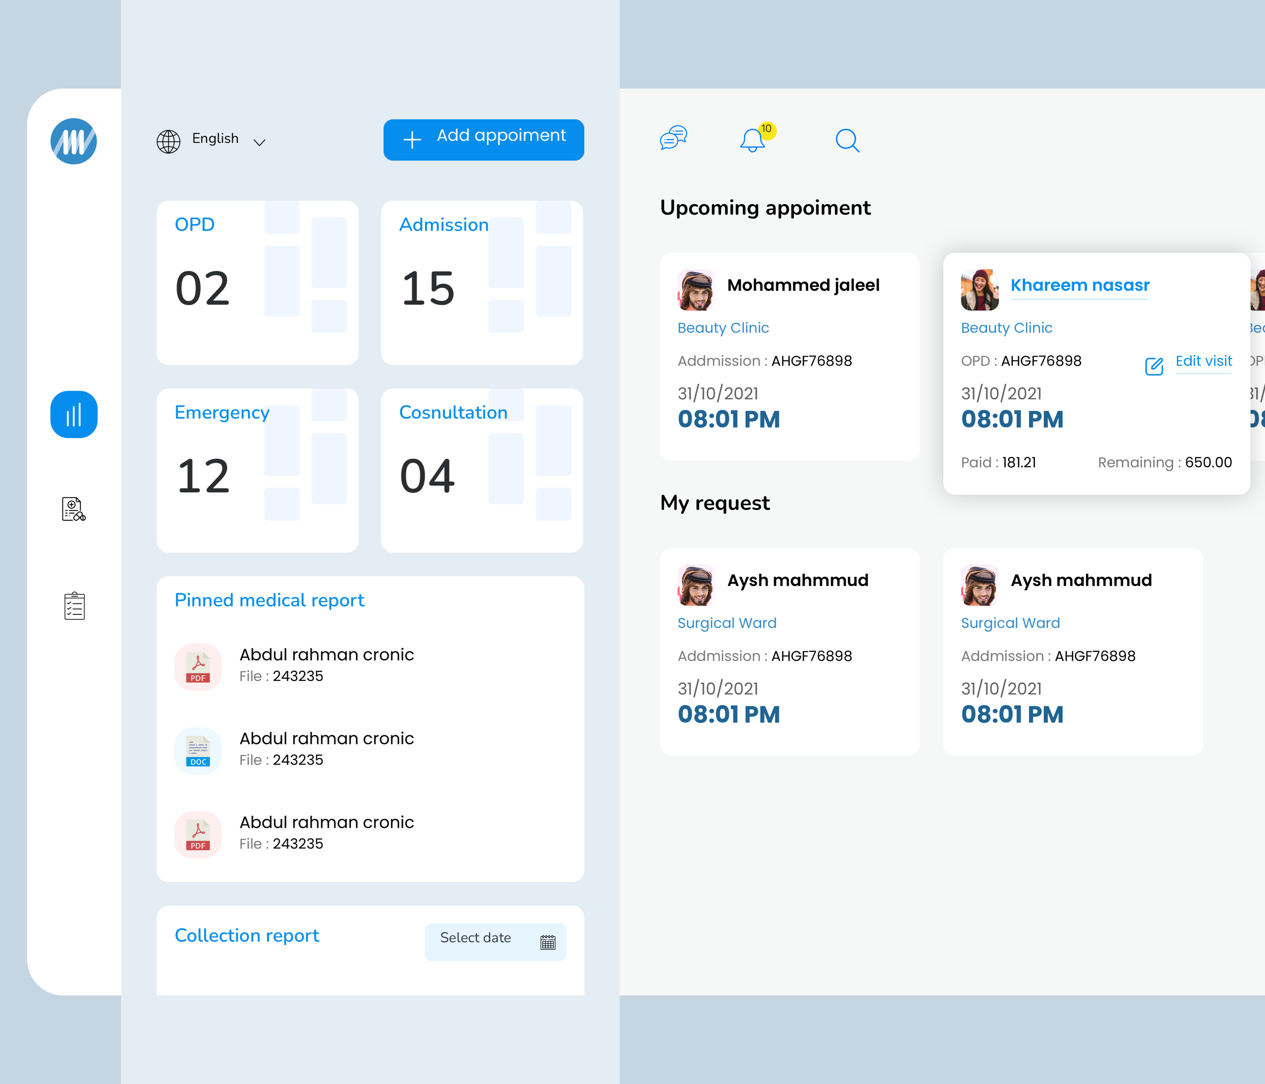The width and height of the screenshot is (1265, 1084).
Task: Open the clipboard checklist sidebar icon
Action: (74, 606)
